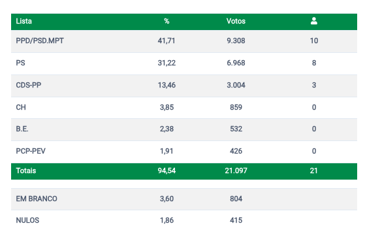Click the 804 blank votes value

pos(236,199)
